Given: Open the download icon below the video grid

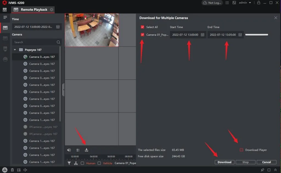Looking at the screenshot, I should (x=86, y=150).
